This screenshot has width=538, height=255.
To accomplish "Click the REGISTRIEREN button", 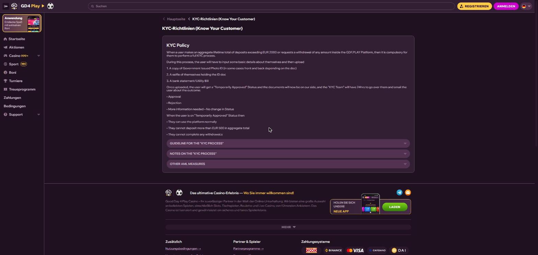I will (475, 6).
